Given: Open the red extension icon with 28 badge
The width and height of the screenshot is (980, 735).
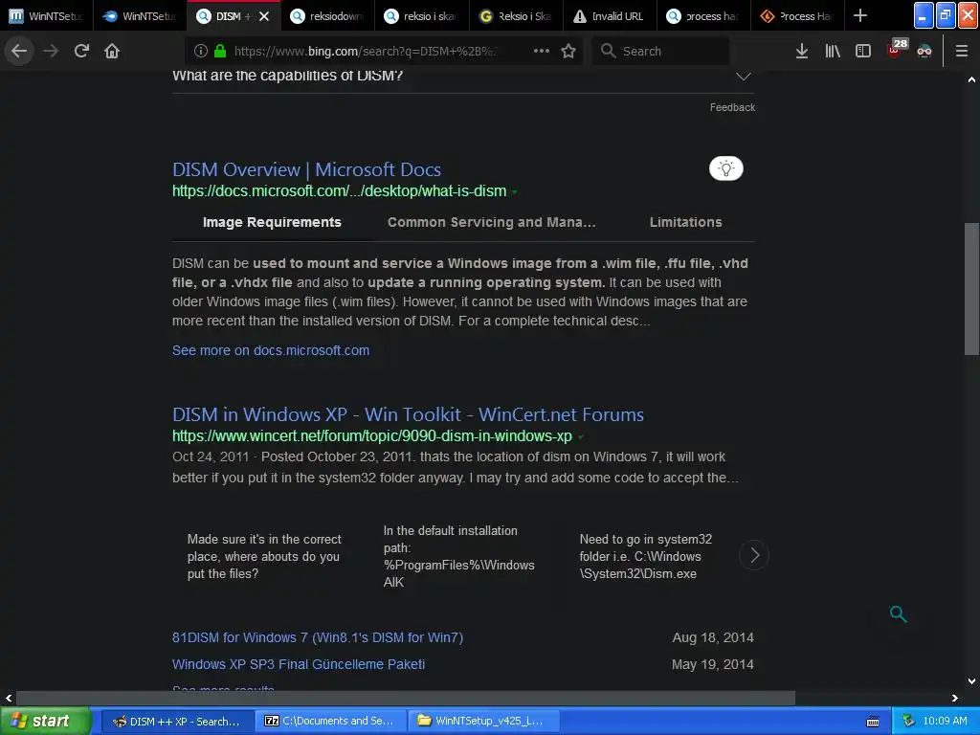Looking at the screenshot, I should 897,49.
